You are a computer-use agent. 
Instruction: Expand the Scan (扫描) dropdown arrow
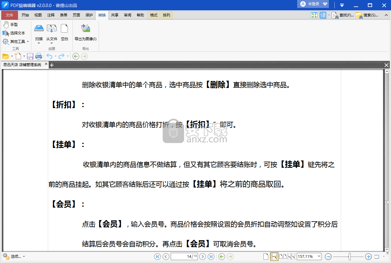(x=39, y=43)
